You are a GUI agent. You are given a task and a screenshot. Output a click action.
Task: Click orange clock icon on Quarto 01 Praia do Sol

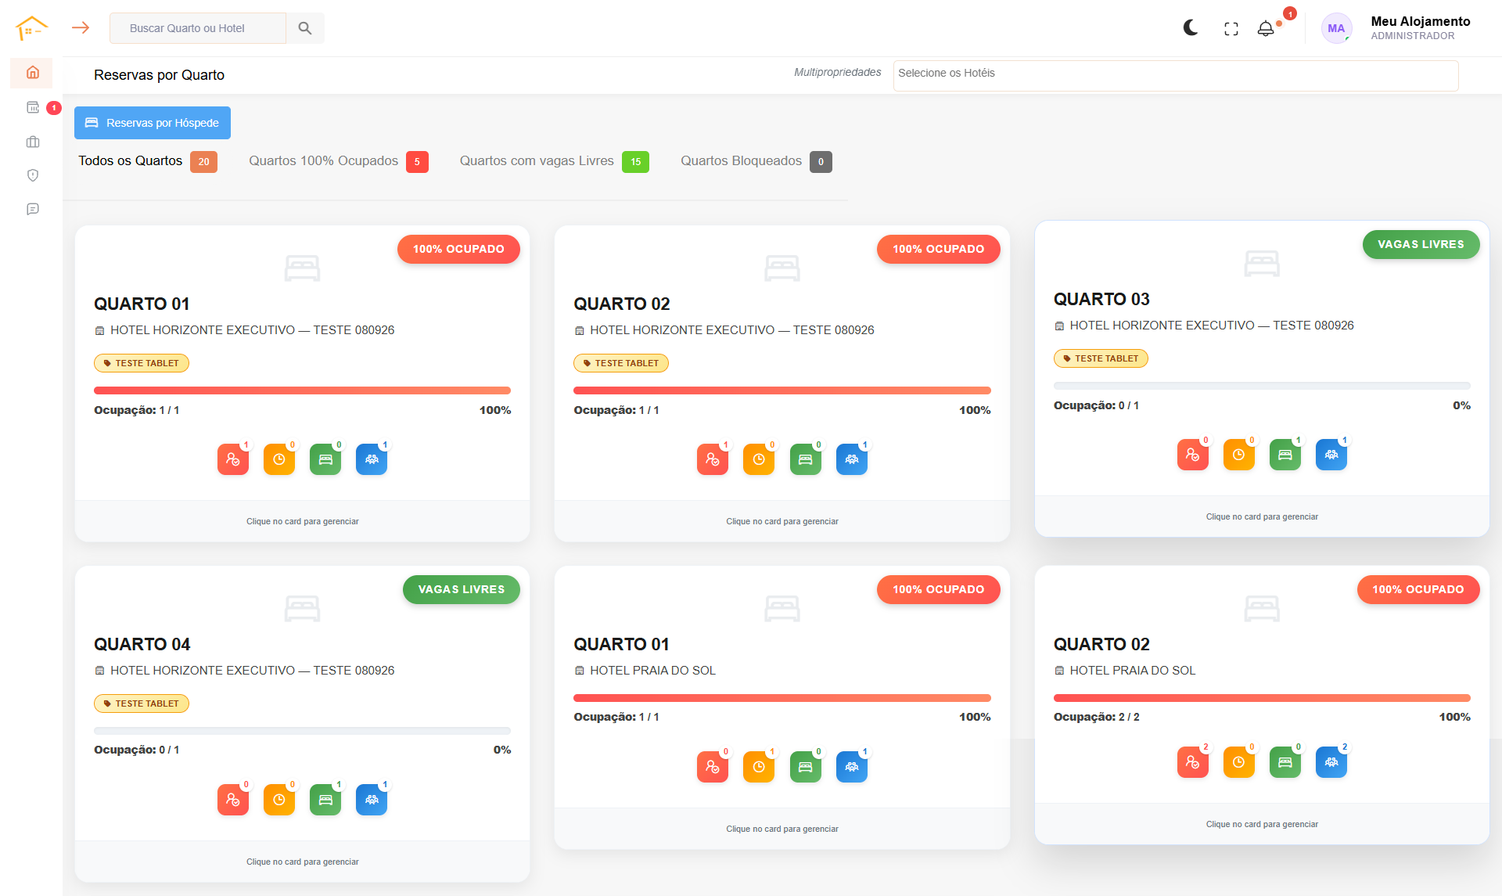[x=759, y=767]
